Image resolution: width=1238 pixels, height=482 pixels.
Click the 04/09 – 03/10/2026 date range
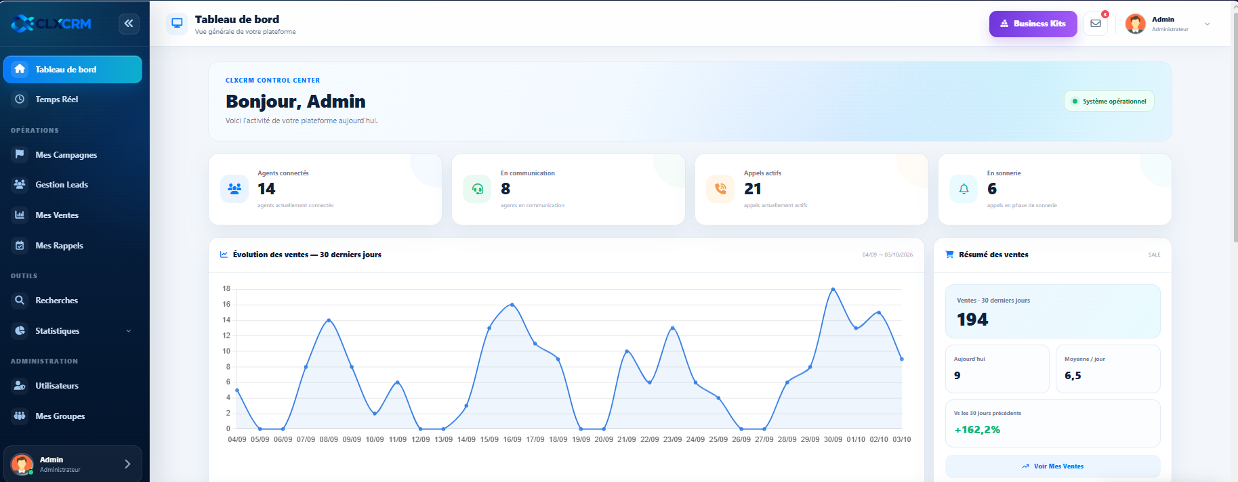[x=888, y=255]
